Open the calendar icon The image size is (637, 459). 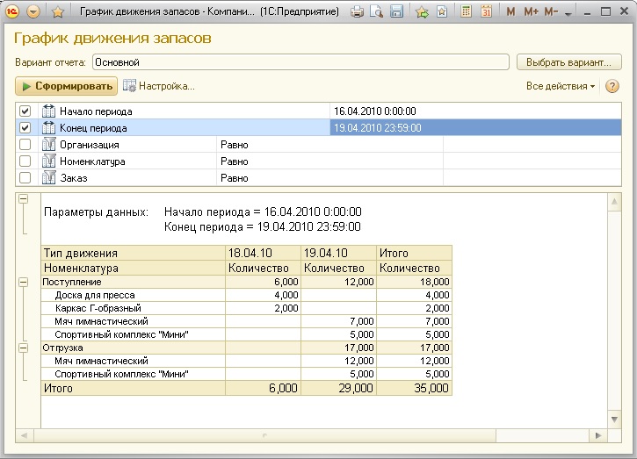pos(486,12)
